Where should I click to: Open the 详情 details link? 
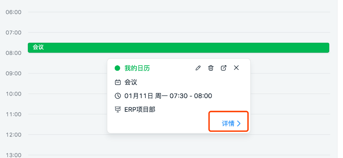[x=228, y=123]
